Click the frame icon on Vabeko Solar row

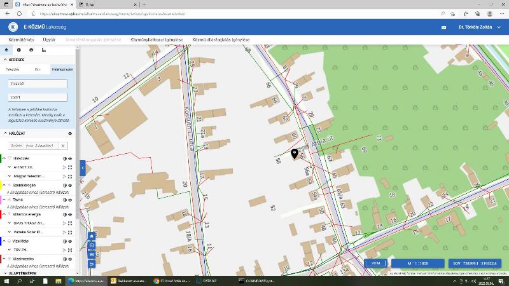coord(70,233)
